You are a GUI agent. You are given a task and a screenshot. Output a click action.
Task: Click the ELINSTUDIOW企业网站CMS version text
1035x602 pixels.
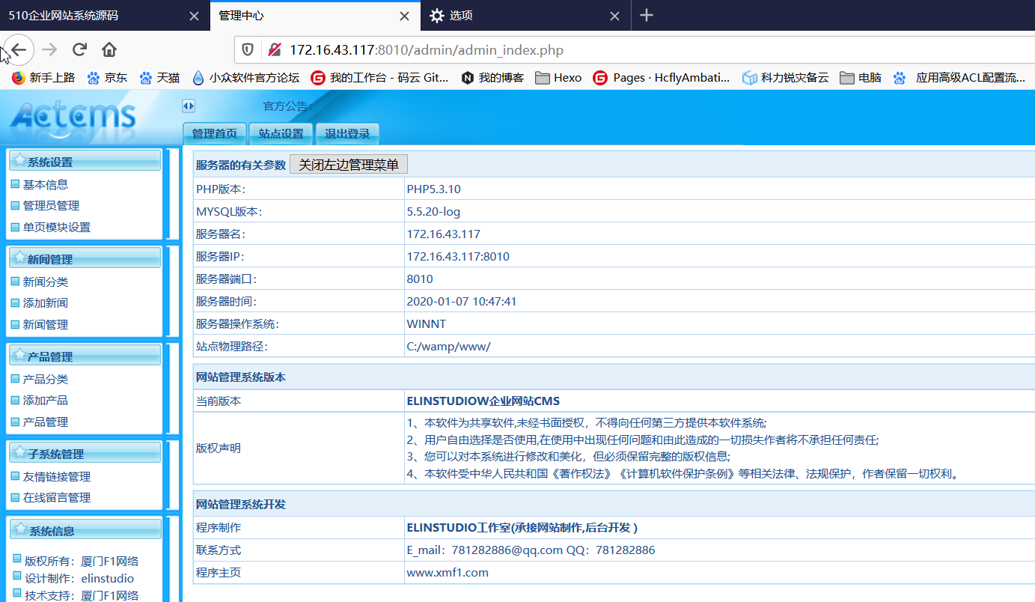[x=483, y=401]
